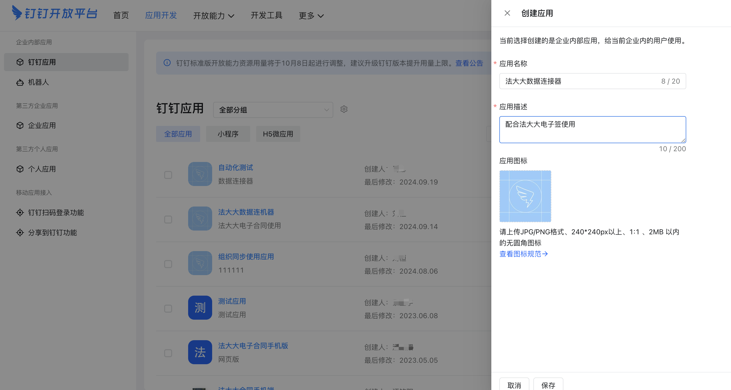Click the 网页版 description text
731x390 pixels.
point(228,359)
